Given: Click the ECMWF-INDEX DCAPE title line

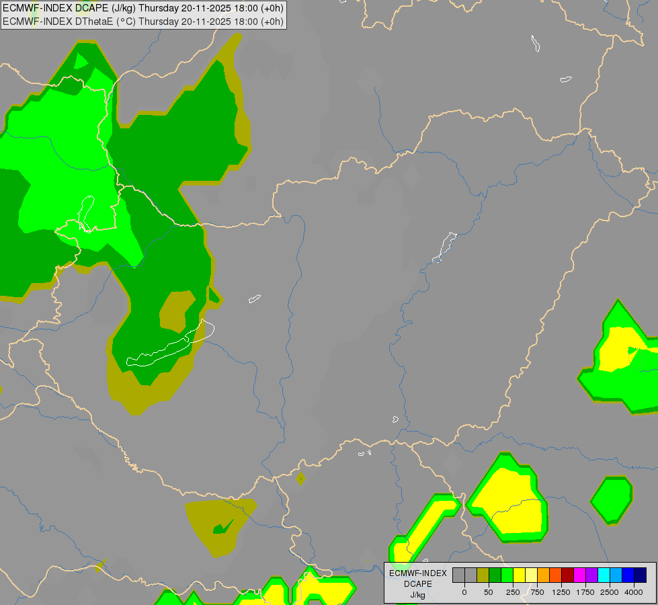Looking at the screenshot, I should point(143,8).
